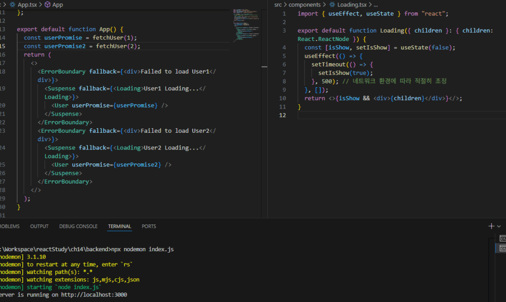Expand the ellipsis breadcrumb after Loading.tsx
The image size is (506, 302).
pos(375,4)
